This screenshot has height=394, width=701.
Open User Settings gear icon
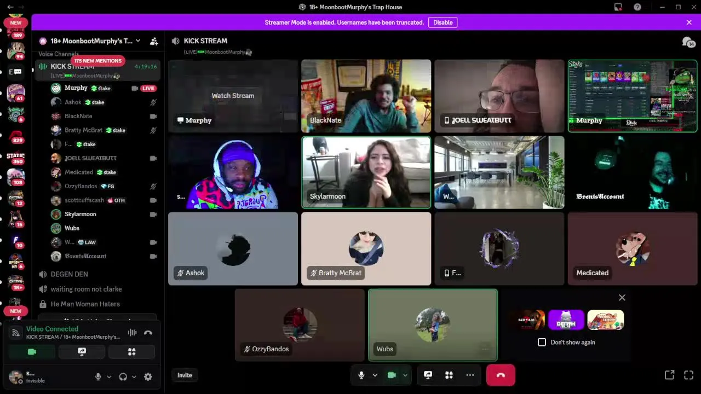pos(148,376)
